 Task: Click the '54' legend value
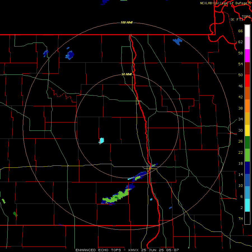pos(241,64)
